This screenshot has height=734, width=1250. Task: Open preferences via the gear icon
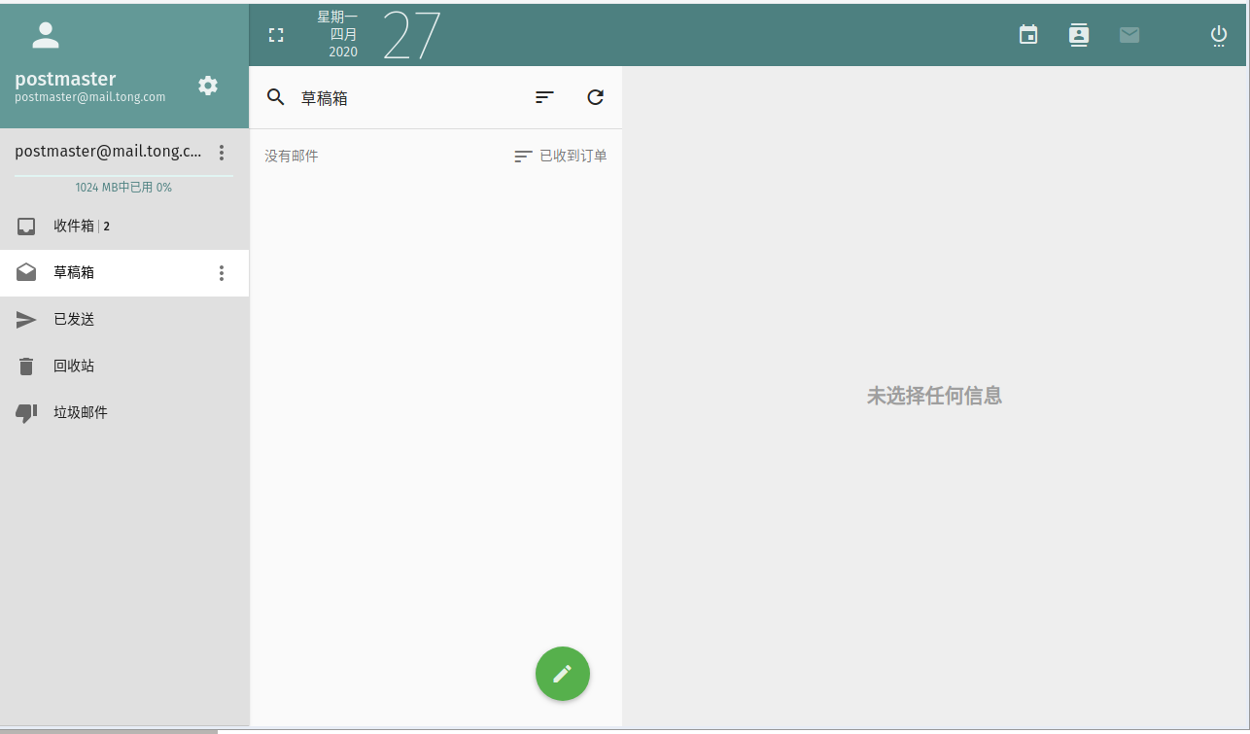[x=208, y=86]
